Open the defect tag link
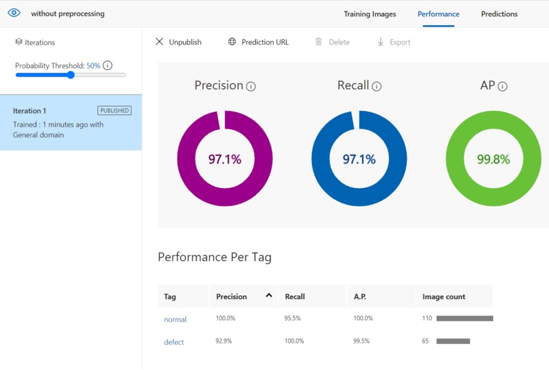 (x=174, y=342)
